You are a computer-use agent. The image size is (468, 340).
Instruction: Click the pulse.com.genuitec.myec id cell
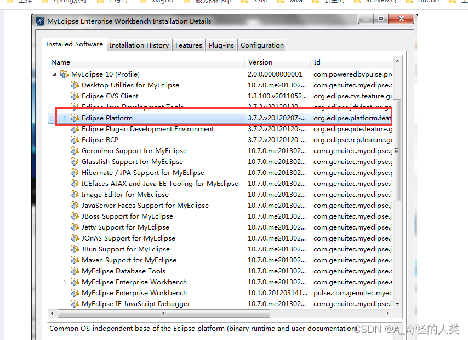(x=353, y=293)
